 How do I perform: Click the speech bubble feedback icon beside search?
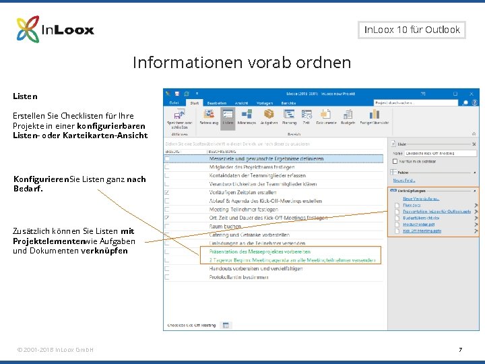tap(465, 102)
